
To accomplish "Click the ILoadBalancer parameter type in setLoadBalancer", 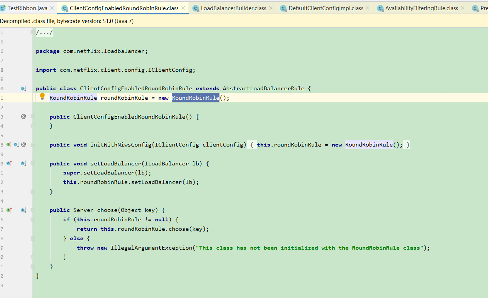I will (x=167, y=164).
